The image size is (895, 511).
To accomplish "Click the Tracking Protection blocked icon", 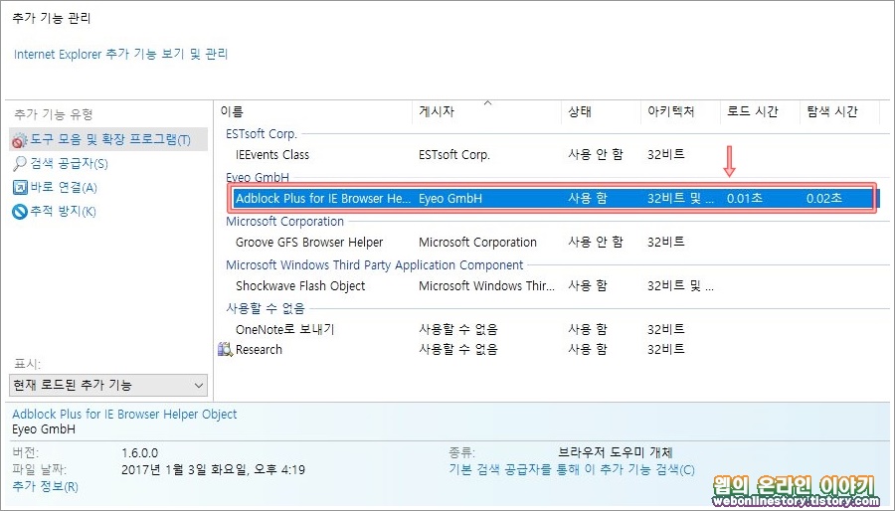I will (20, 212).
